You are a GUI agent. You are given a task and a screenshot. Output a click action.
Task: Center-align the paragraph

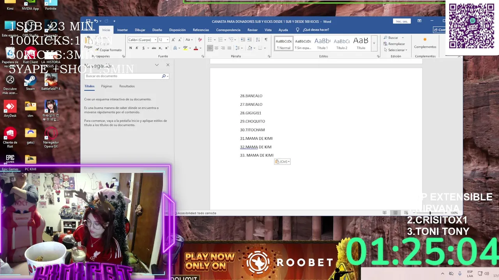click(216, 48)
